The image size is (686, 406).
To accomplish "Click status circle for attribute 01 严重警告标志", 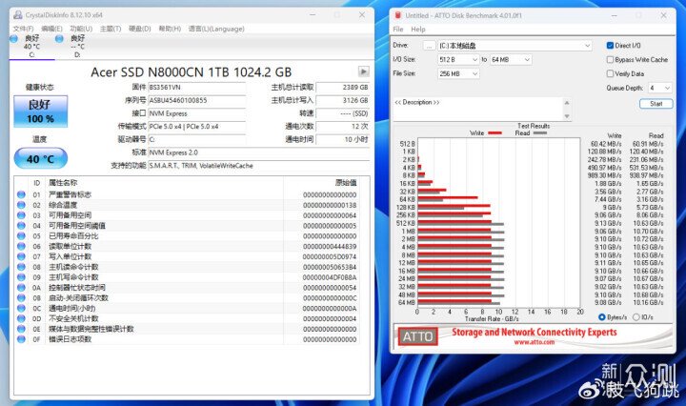I will (x=21, y=194).
